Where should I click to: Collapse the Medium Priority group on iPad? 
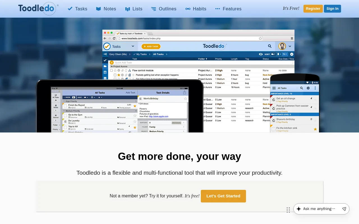click(x=64, y=111)
